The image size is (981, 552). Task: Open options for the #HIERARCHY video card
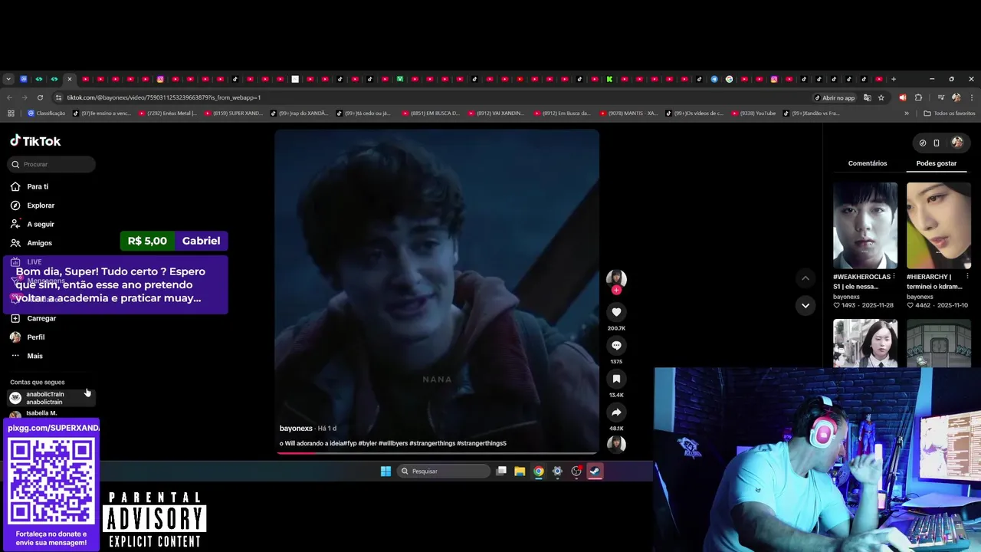click(967, 277)
